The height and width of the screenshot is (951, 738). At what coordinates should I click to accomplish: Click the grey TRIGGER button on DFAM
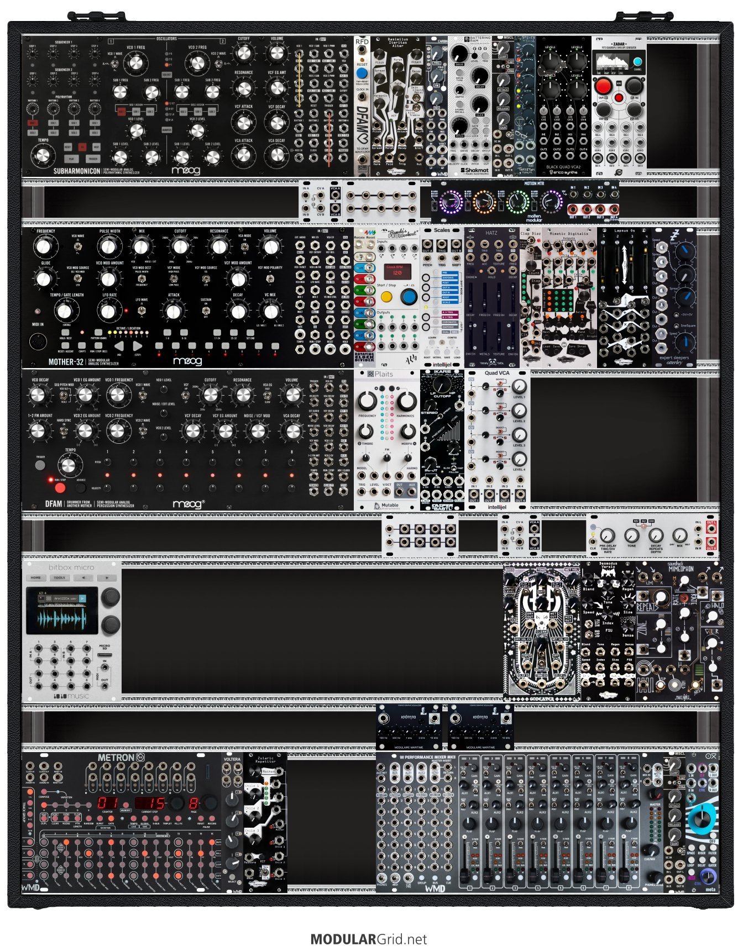click(x=40, y=465)
